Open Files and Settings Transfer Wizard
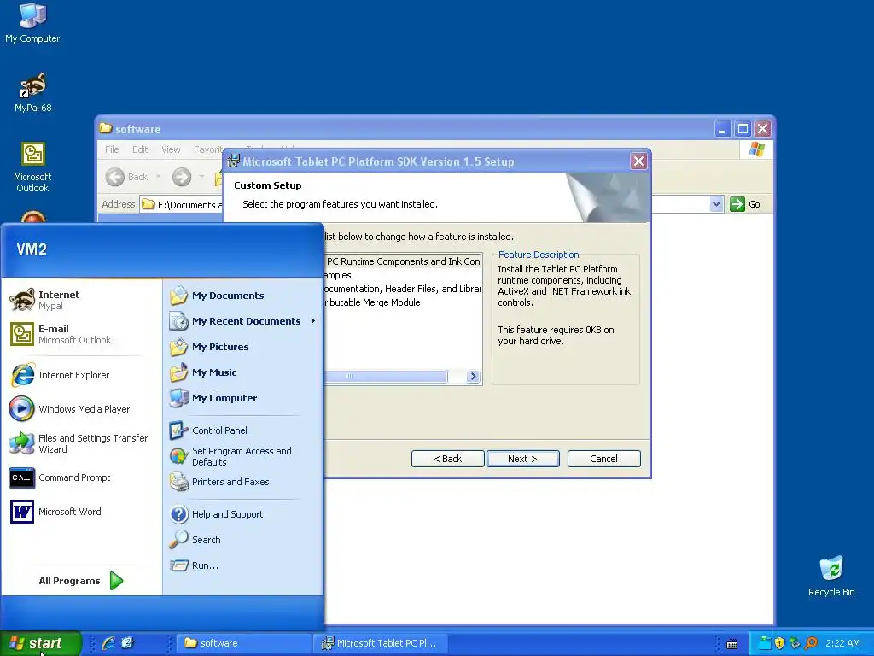874x656 pixels. point(79,443)
